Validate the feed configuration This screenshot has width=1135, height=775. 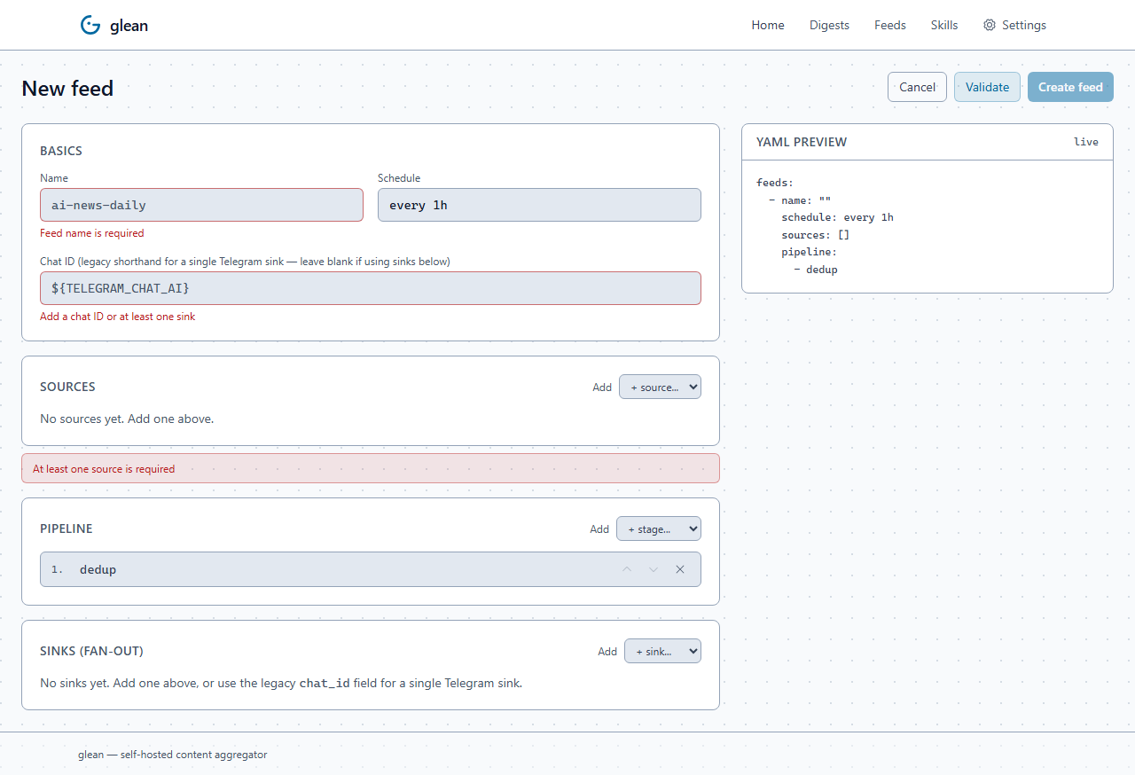click(987, 87)
